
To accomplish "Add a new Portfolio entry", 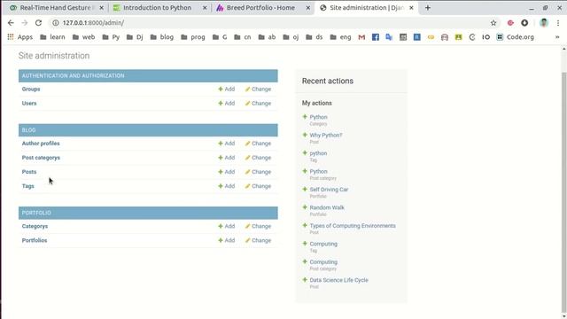I will (227, 240).
